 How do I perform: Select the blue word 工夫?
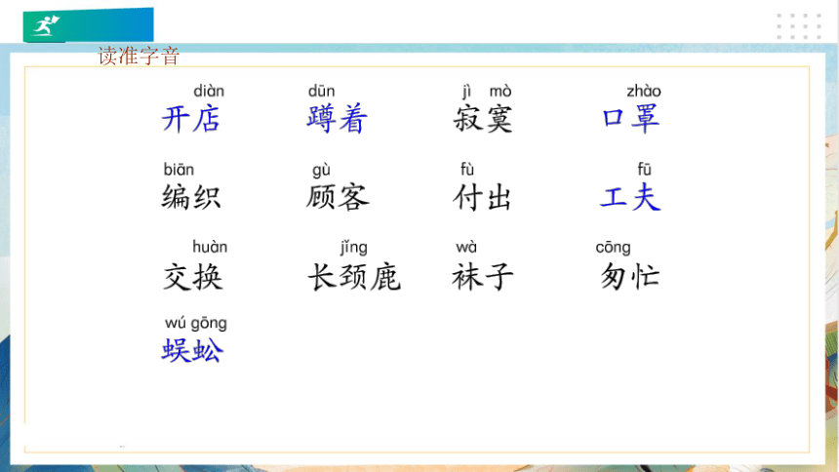click(630, 197)
